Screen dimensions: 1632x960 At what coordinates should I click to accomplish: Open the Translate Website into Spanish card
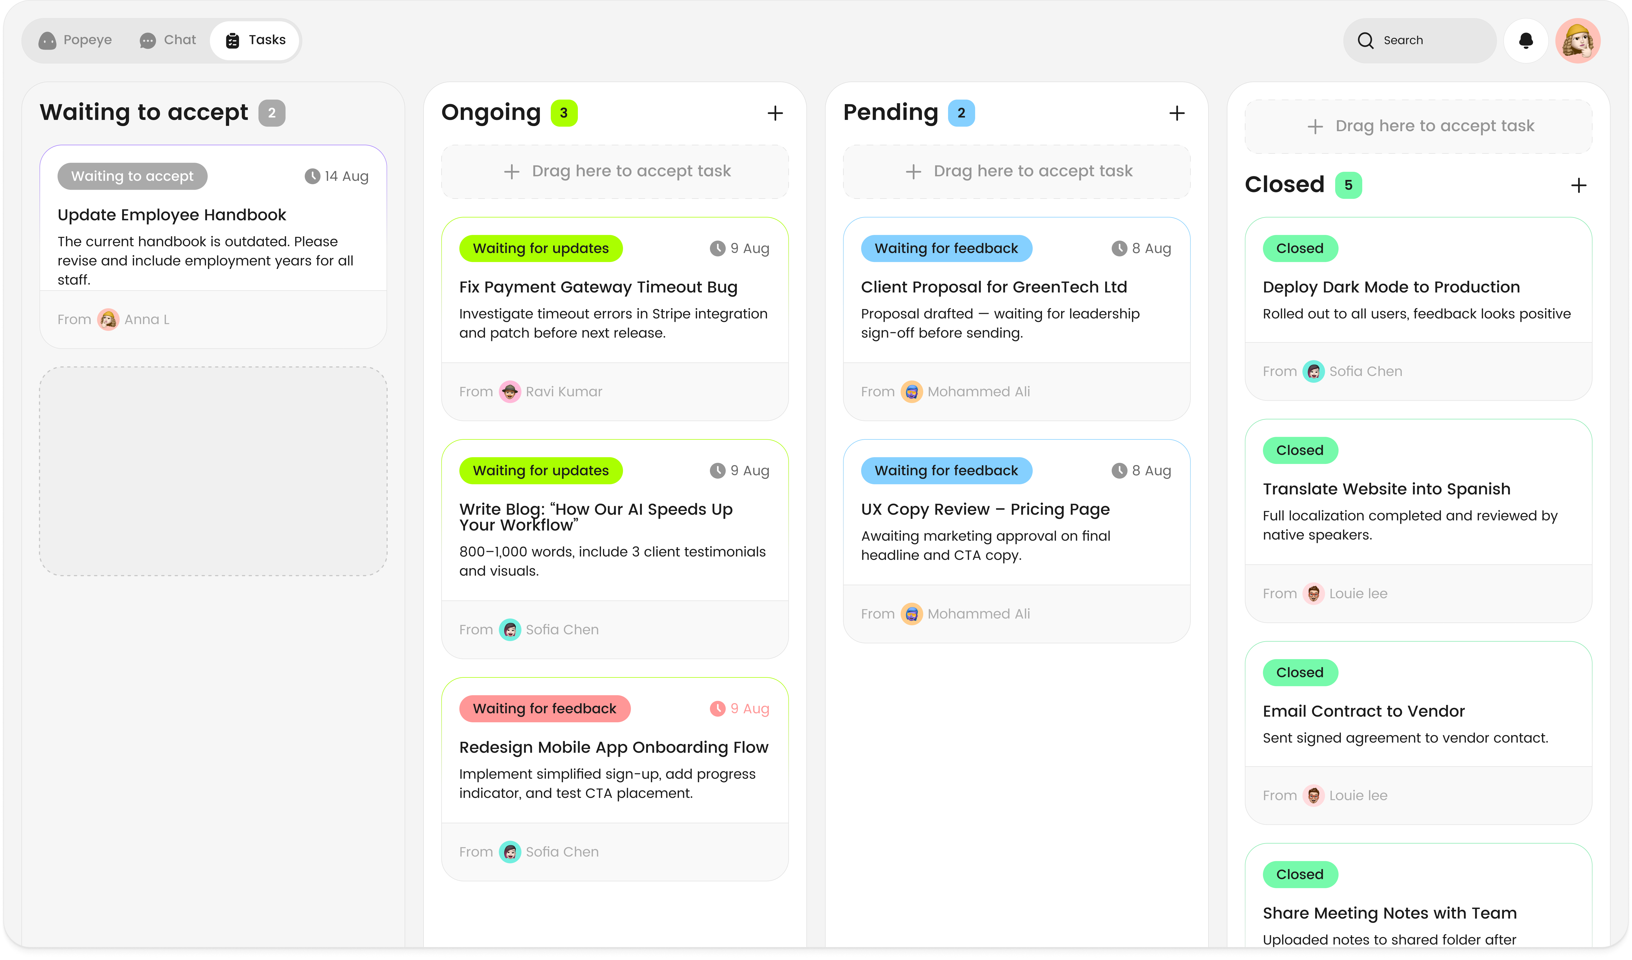(x=1386, y=489)
